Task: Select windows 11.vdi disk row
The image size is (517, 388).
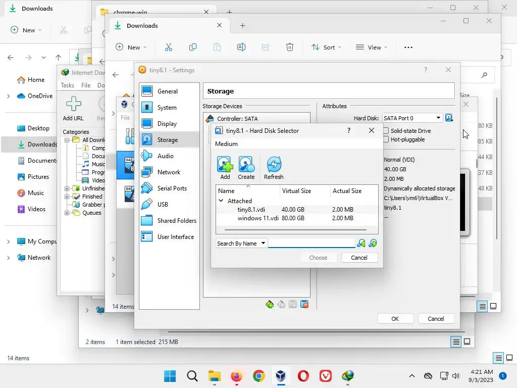Action: 297,218
